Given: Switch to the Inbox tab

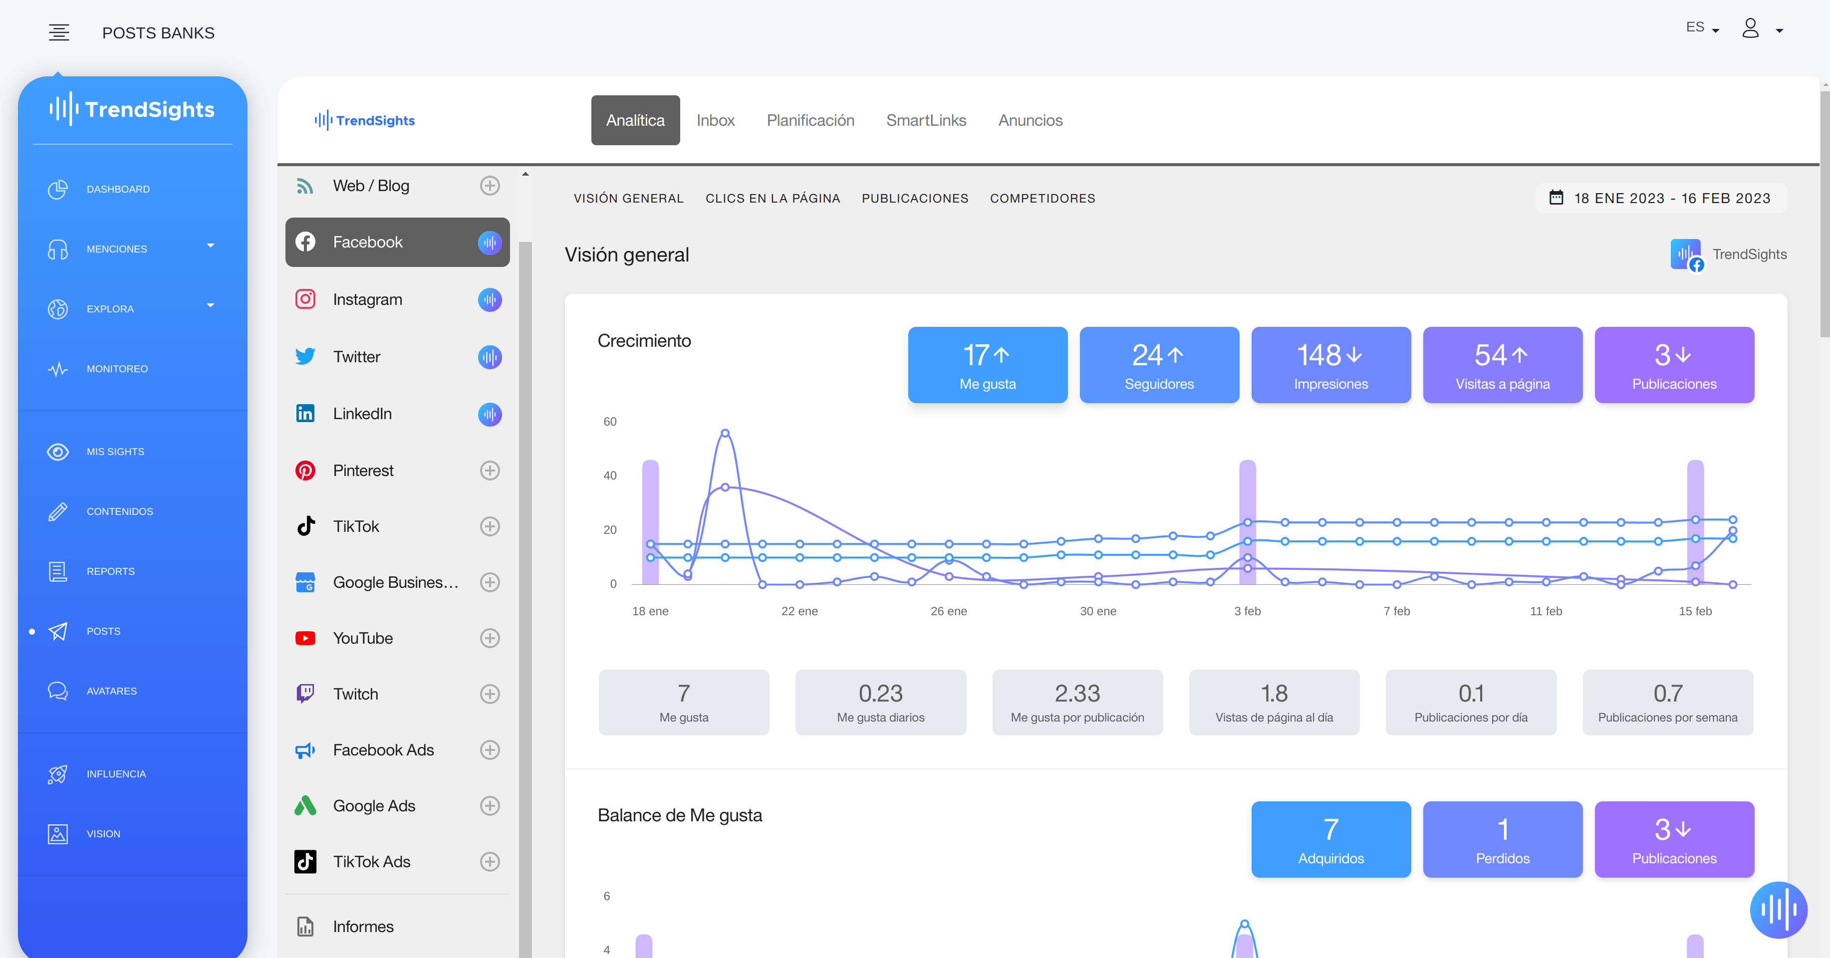Looking at the screenshot, I should tap(715, 121).
